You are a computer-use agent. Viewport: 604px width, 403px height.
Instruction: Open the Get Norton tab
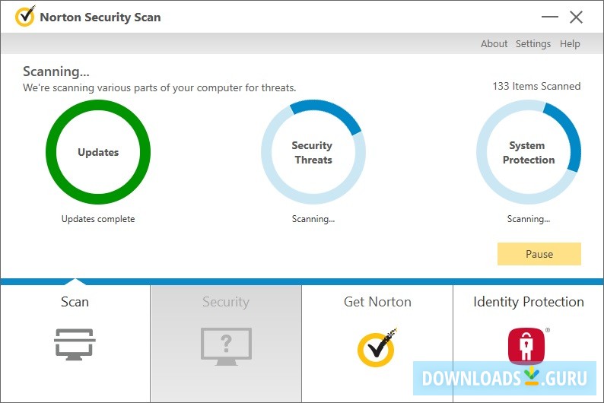coord(377,302)
